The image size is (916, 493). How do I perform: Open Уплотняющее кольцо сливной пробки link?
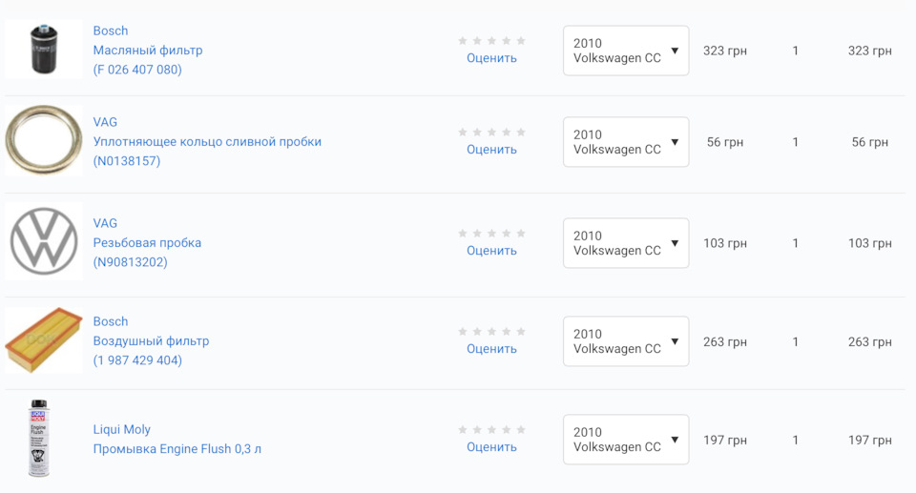207,141
